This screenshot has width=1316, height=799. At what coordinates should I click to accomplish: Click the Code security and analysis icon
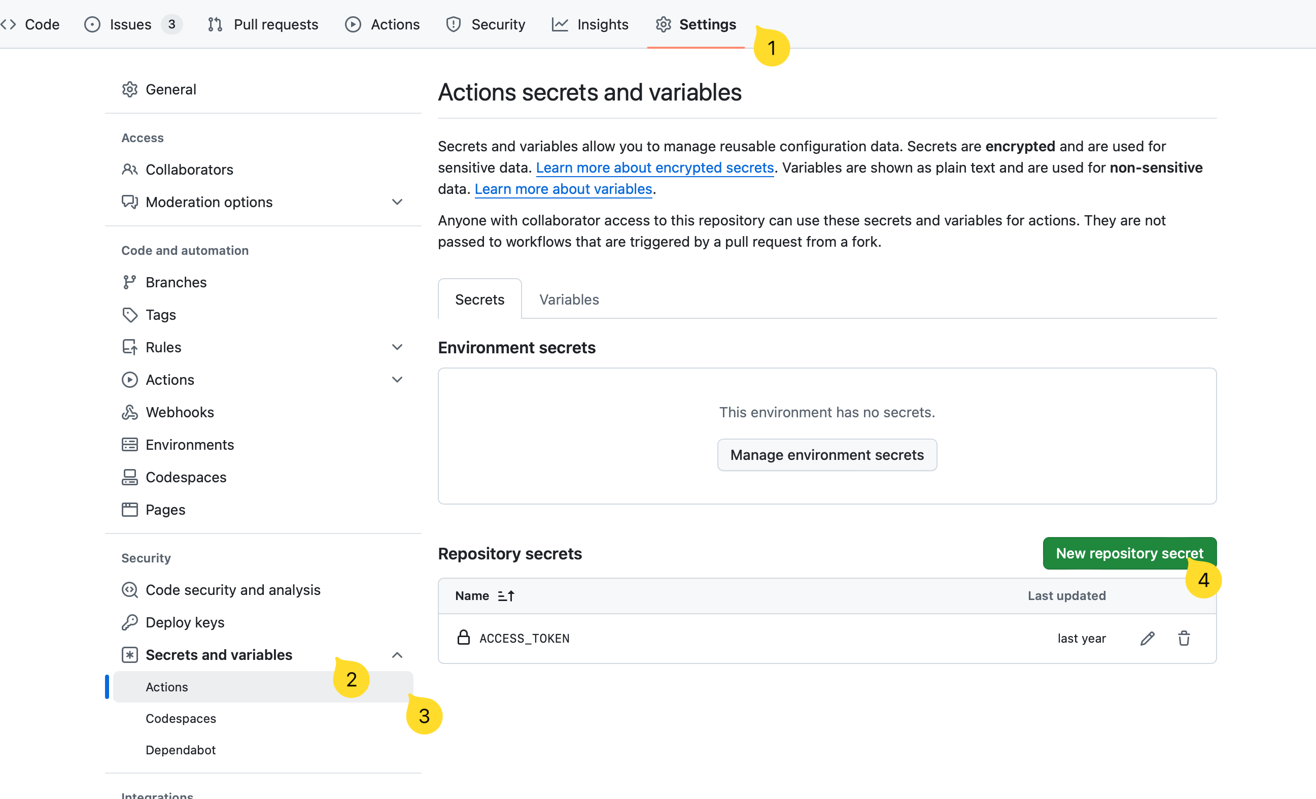pyautogui.click(x=130, y=589)
